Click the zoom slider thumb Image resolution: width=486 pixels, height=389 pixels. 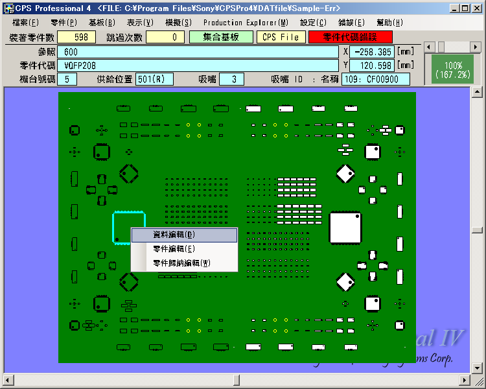[x=441, y=47]
